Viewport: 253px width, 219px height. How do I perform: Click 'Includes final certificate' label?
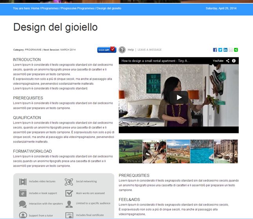(90, 215)
